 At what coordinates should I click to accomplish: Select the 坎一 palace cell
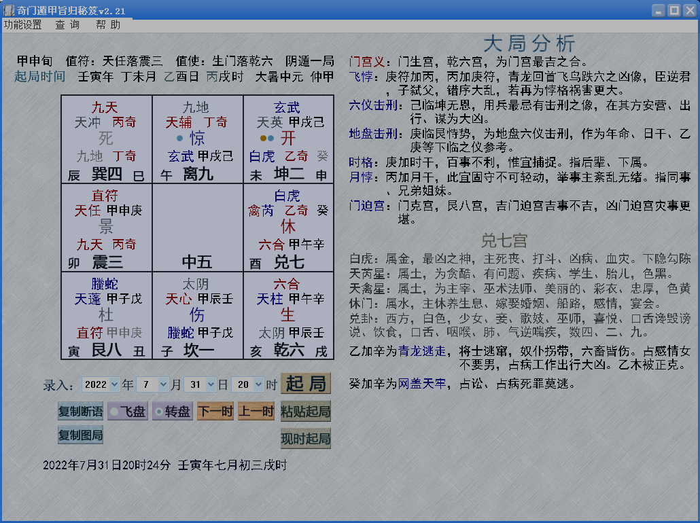[x=198, y=315]
